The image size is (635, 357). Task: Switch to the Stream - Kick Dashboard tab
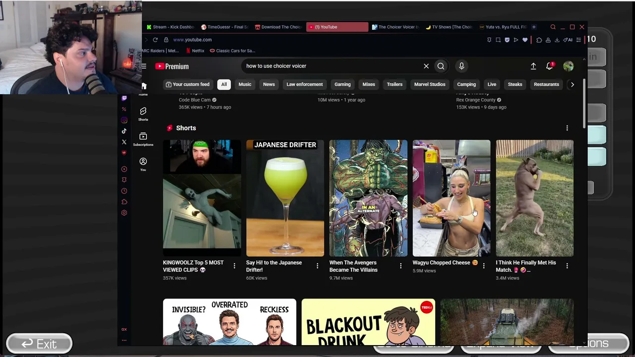click(x=170, y=27)
